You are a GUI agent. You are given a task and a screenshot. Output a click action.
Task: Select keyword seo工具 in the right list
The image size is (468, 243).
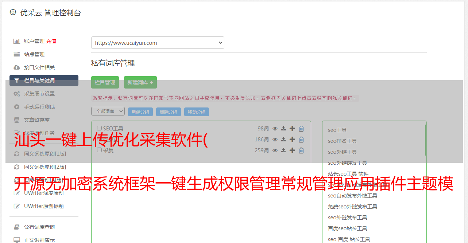point(337,130)
